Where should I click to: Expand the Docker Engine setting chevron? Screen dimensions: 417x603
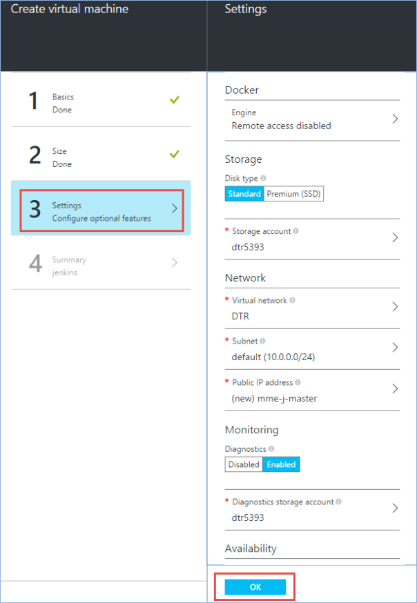[x=395, y=119]
